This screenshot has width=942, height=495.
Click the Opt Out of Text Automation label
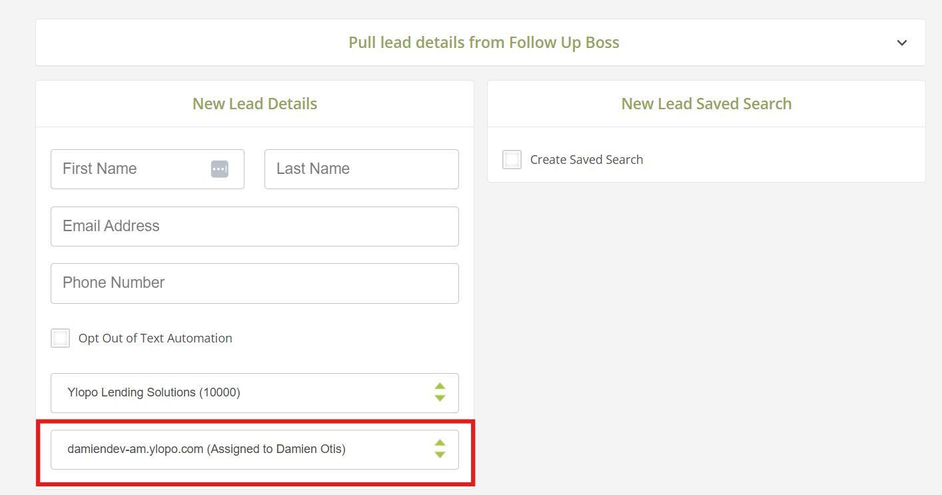pos(155,338)
